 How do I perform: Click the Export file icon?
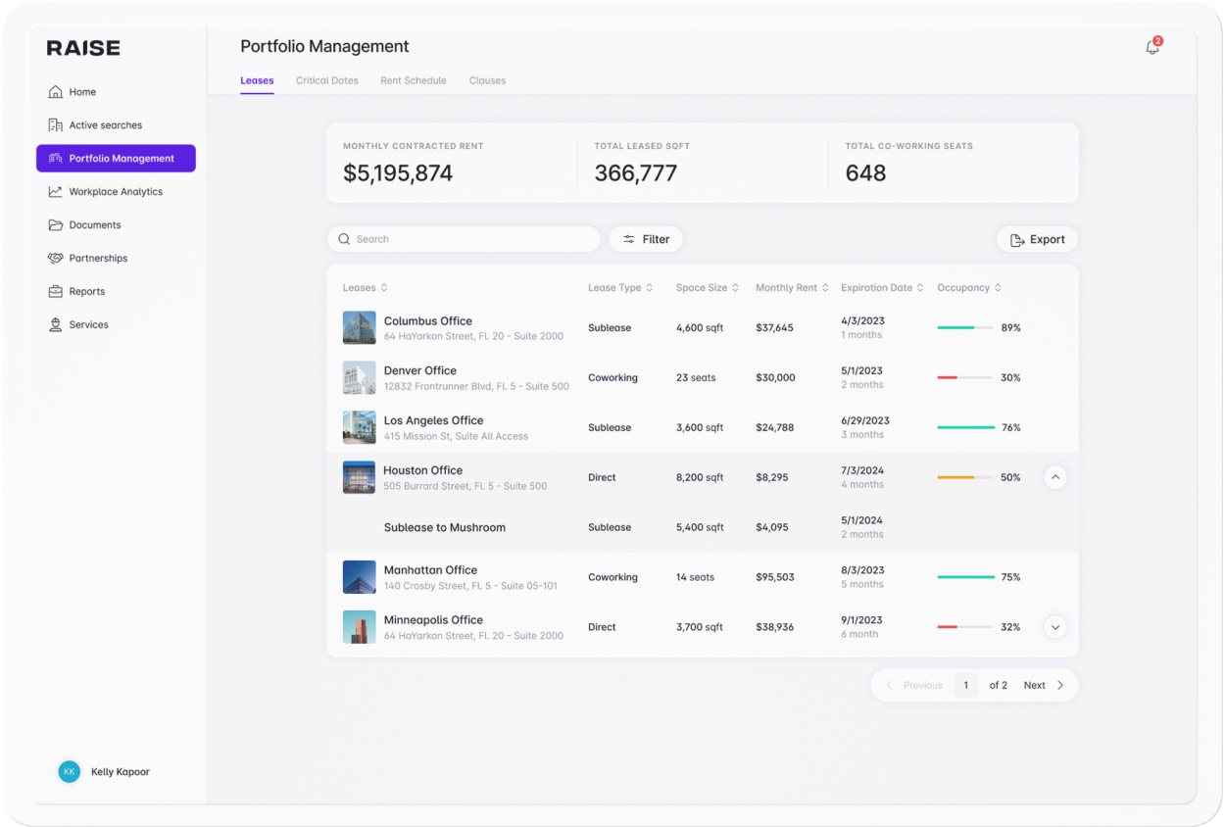click(x=1017, y=240)
